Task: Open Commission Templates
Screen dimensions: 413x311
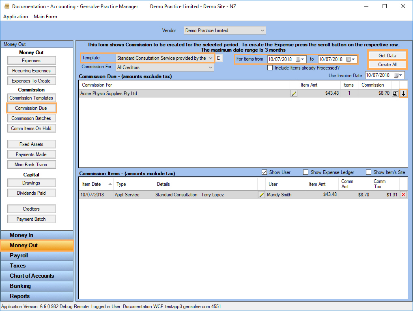Action: tap(31, 98)
